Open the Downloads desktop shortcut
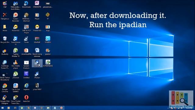Viewport: 195px width, 110px height. (x=27, y=5)
